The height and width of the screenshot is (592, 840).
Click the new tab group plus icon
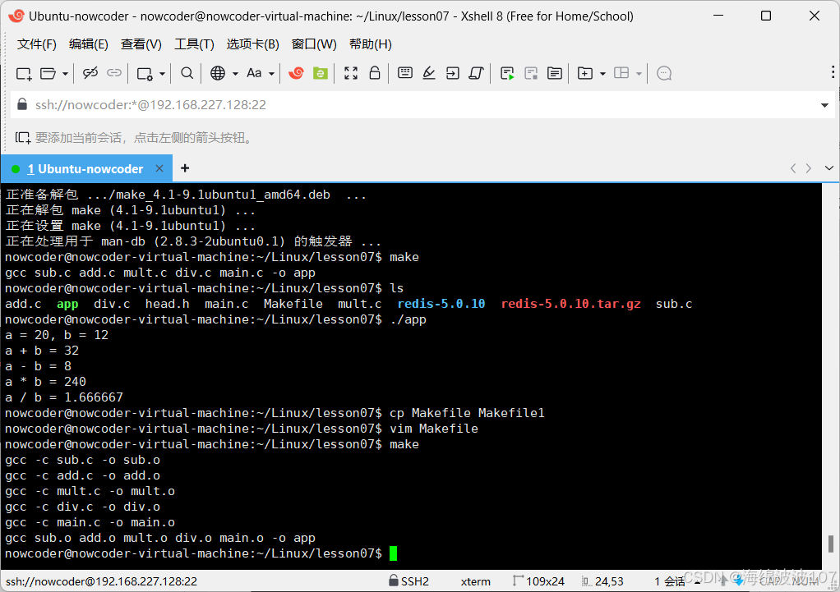(585, 73)
